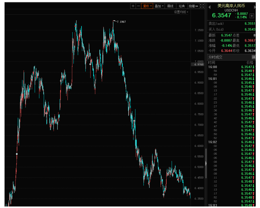Expand the 叠加 overlay dropdown

[x=159, y=6]
